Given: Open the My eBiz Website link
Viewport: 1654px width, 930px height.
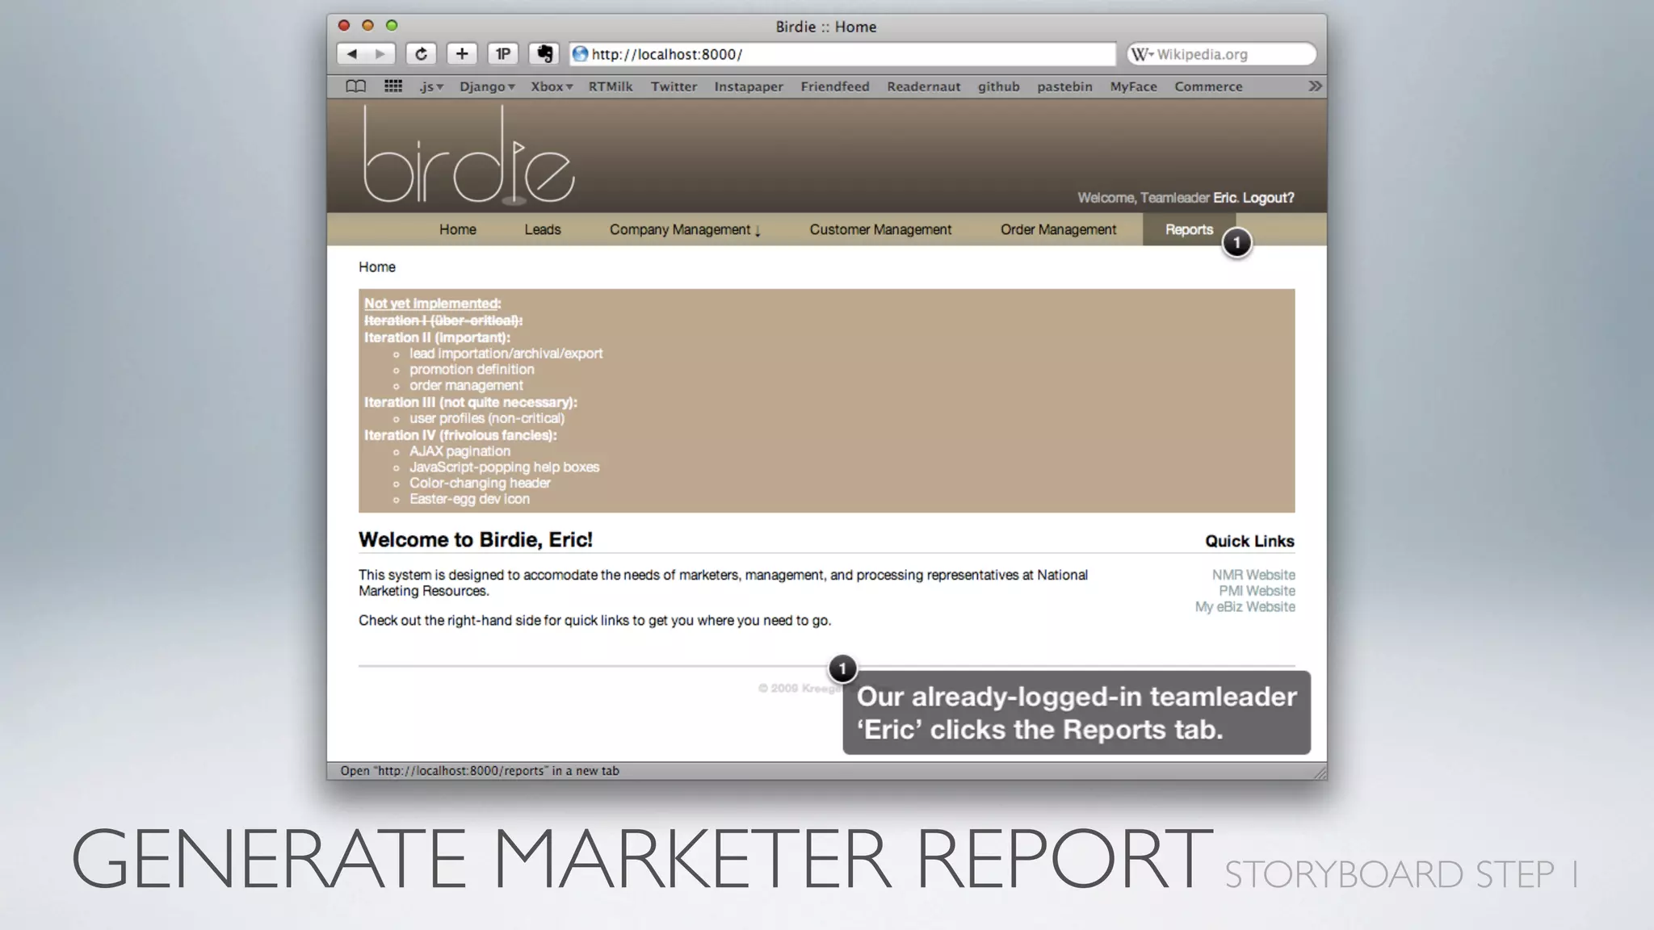Looking at the screenshot, I should [x=1245, y=607].
